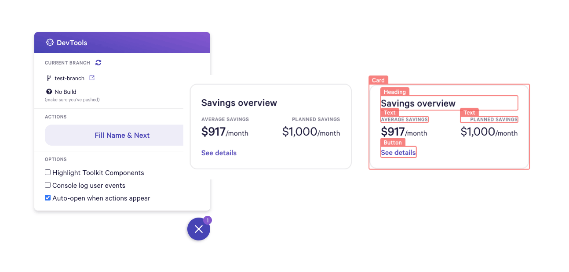Click the test-branch name text
Image resolution: width=569 pixels, height=272 pixels.
point(69,79)
